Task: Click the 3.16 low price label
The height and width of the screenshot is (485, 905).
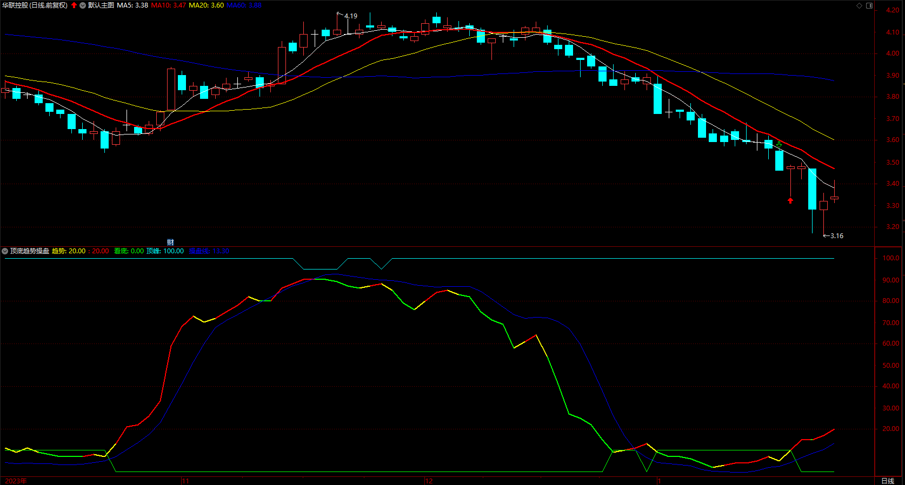Action: (837, 236)
